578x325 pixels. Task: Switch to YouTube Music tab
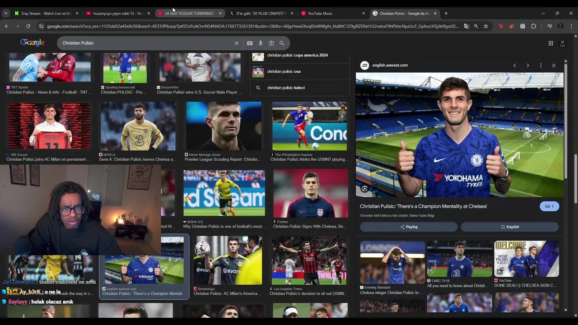[x=331, y=14]
